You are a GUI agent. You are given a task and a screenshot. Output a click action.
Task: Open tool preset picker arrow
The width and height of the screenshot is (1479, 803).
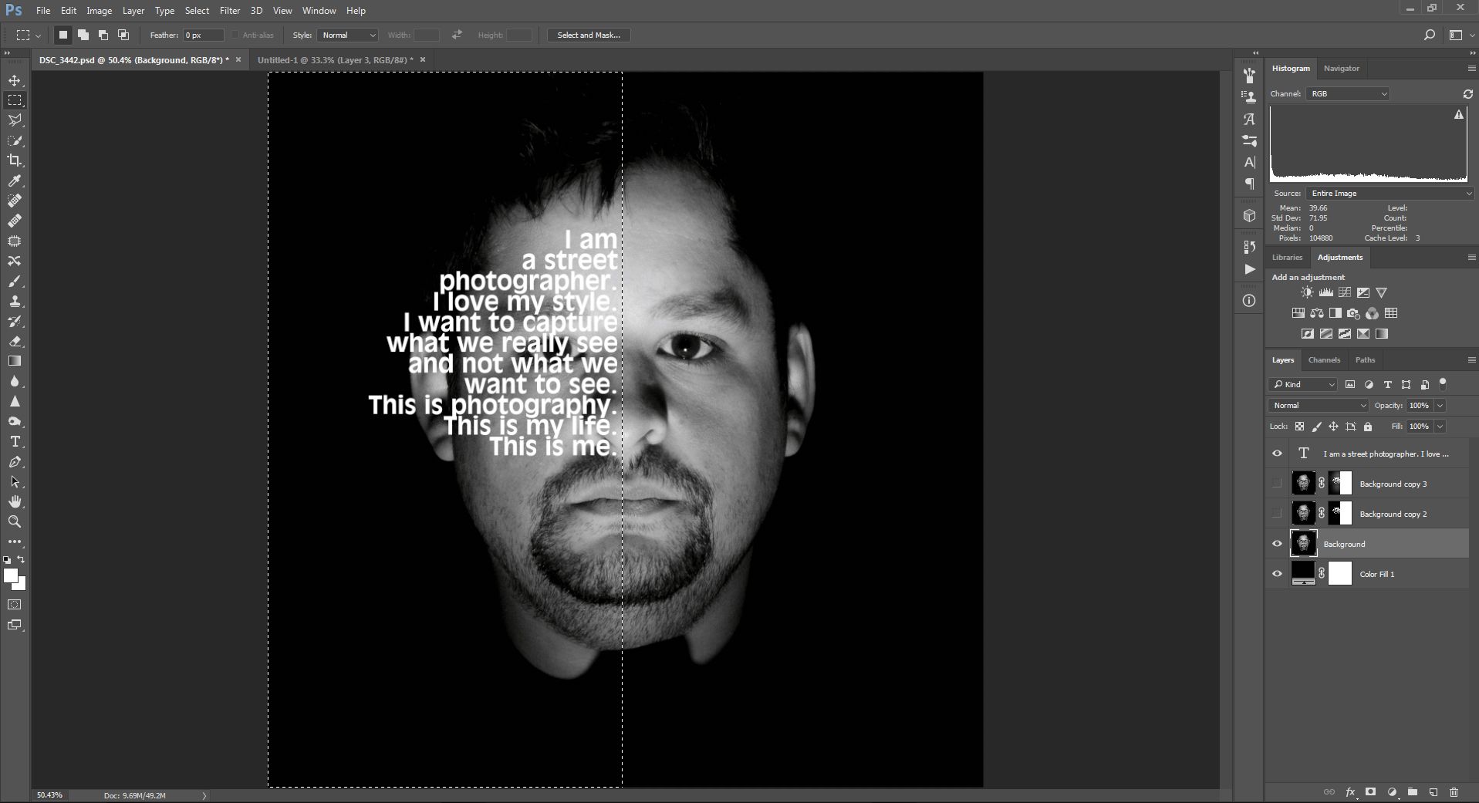(x=39, y=35)
